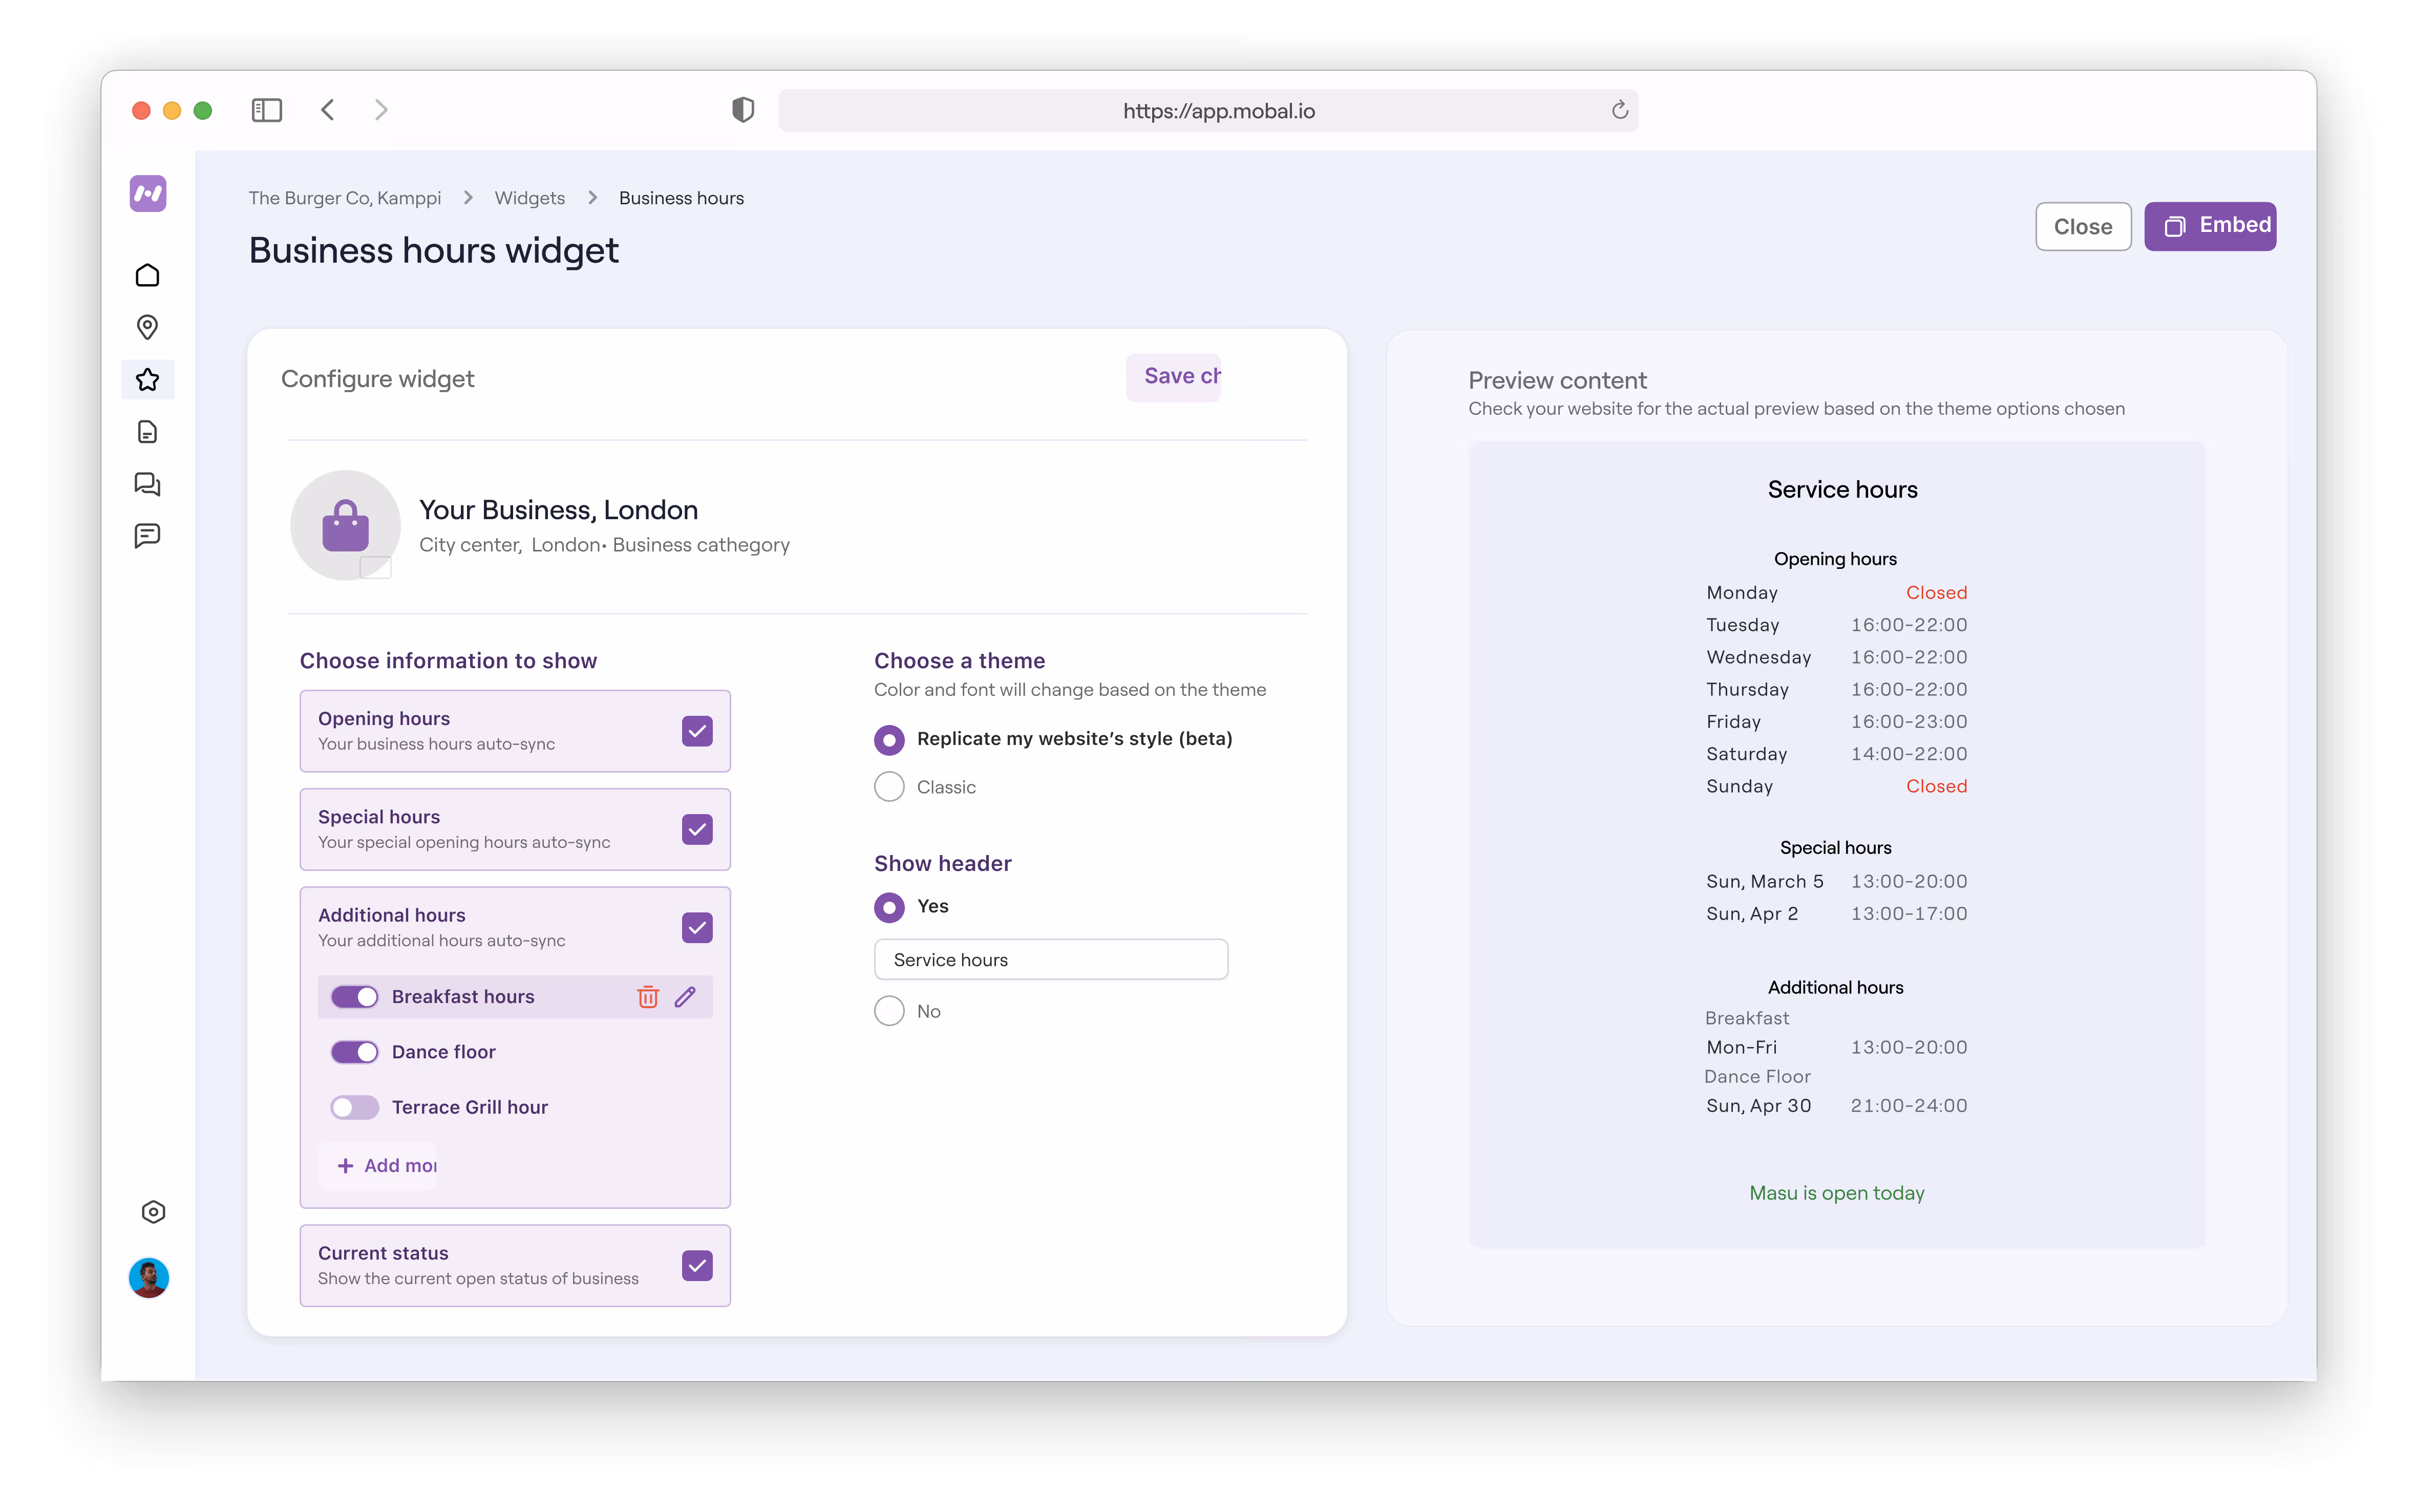The height and width of the screenshot is (1512, 2417).
Task: Click The Burger Co, Kamppi breadcrumb
Action: [x=345, y=198]
